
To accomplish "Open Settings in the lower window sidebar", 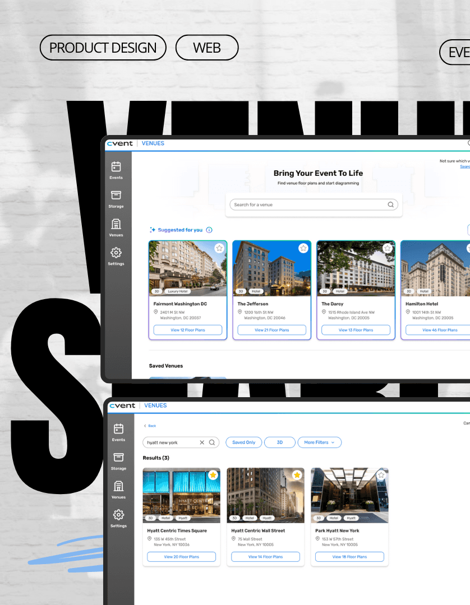I will [118, 519].
